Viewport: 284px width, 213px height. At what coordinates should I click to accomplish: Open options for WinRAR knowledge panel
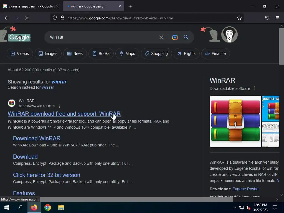click(x=255, y=88)
